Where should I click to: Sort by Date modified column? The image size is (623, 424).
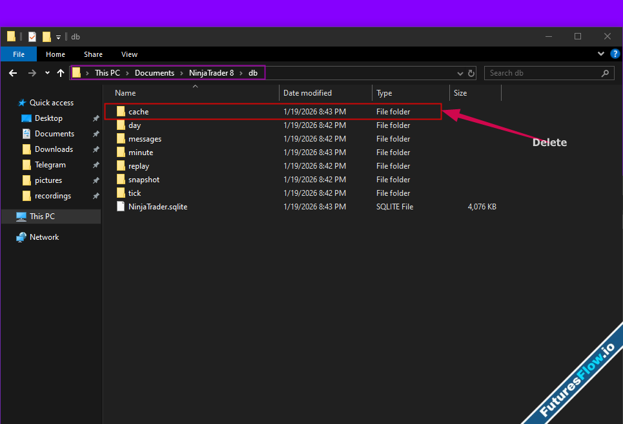tap(307, 93)
